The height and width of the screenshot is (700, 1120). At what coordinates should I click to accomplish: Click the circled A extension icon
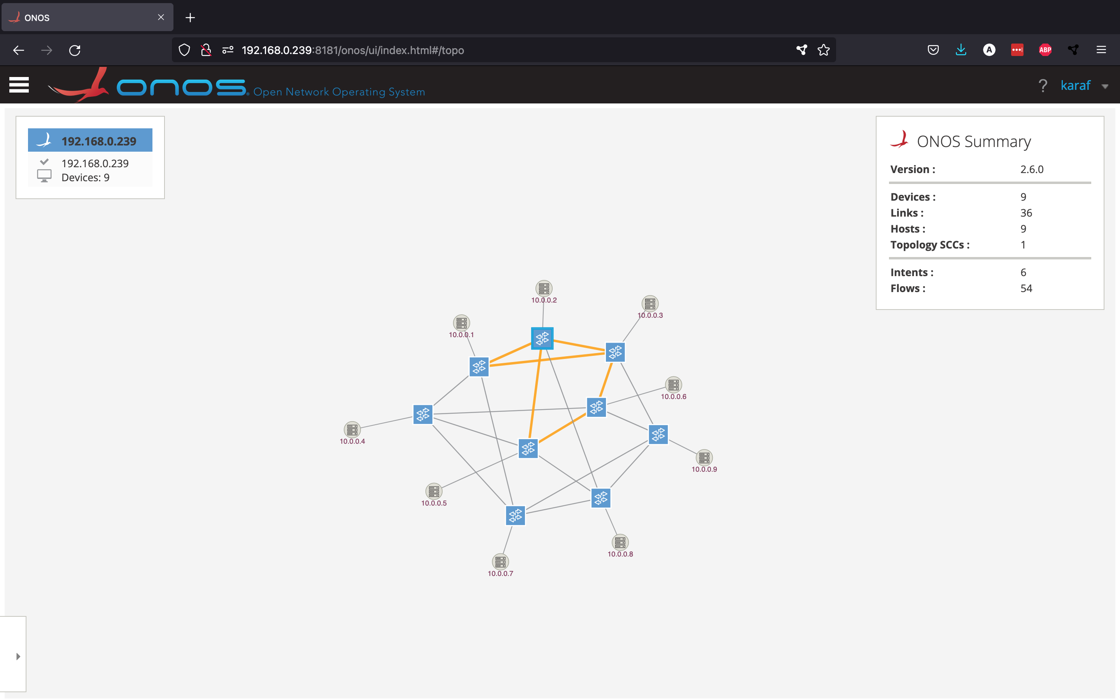pyautogui.click(x=989, y=50)
